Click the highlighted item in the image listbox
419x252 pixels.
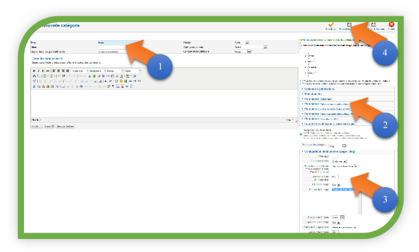tap(343, 190)
